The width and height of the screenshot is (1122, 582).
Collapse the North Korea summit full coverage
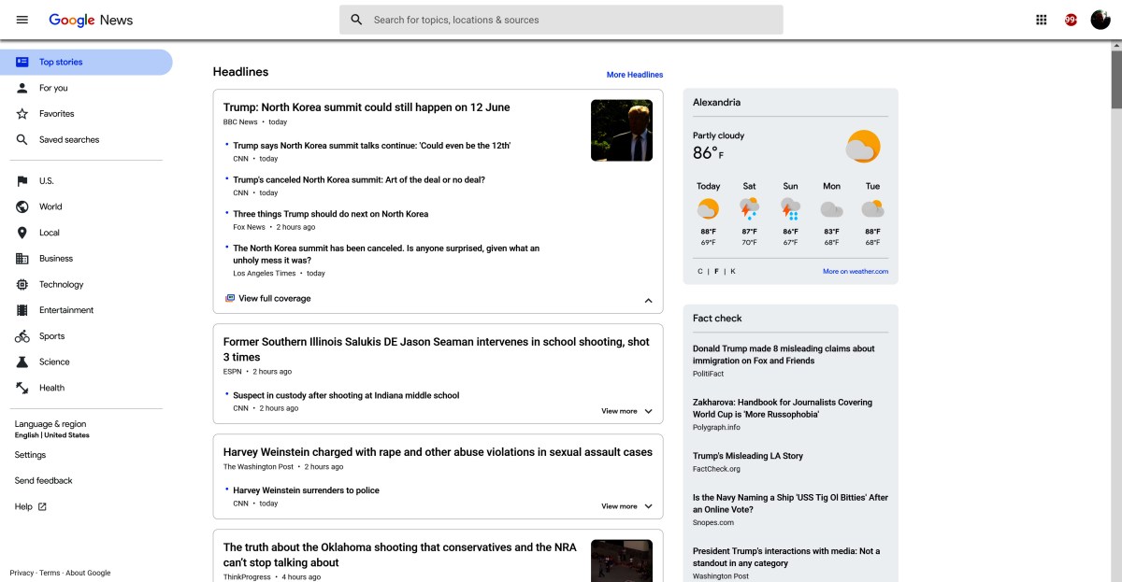click(x=648, y=300)
